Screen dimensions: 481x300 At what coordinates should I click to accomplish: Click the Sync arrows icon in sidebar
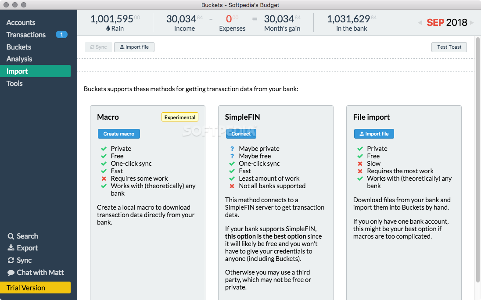coord(11,260)
